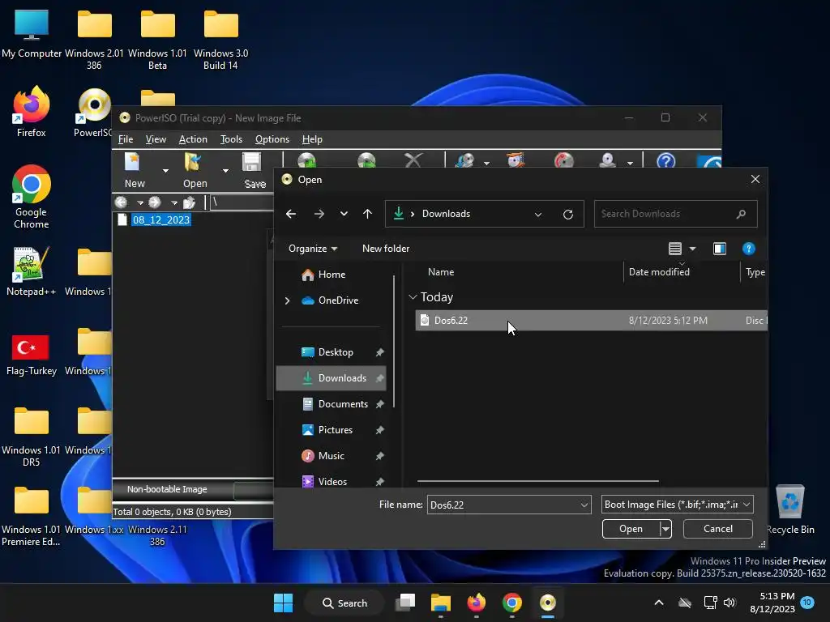Image resolution: width=830 pixels, height=622 pixels.
Task: Go forward in the Open dialog
Action: 319,214
